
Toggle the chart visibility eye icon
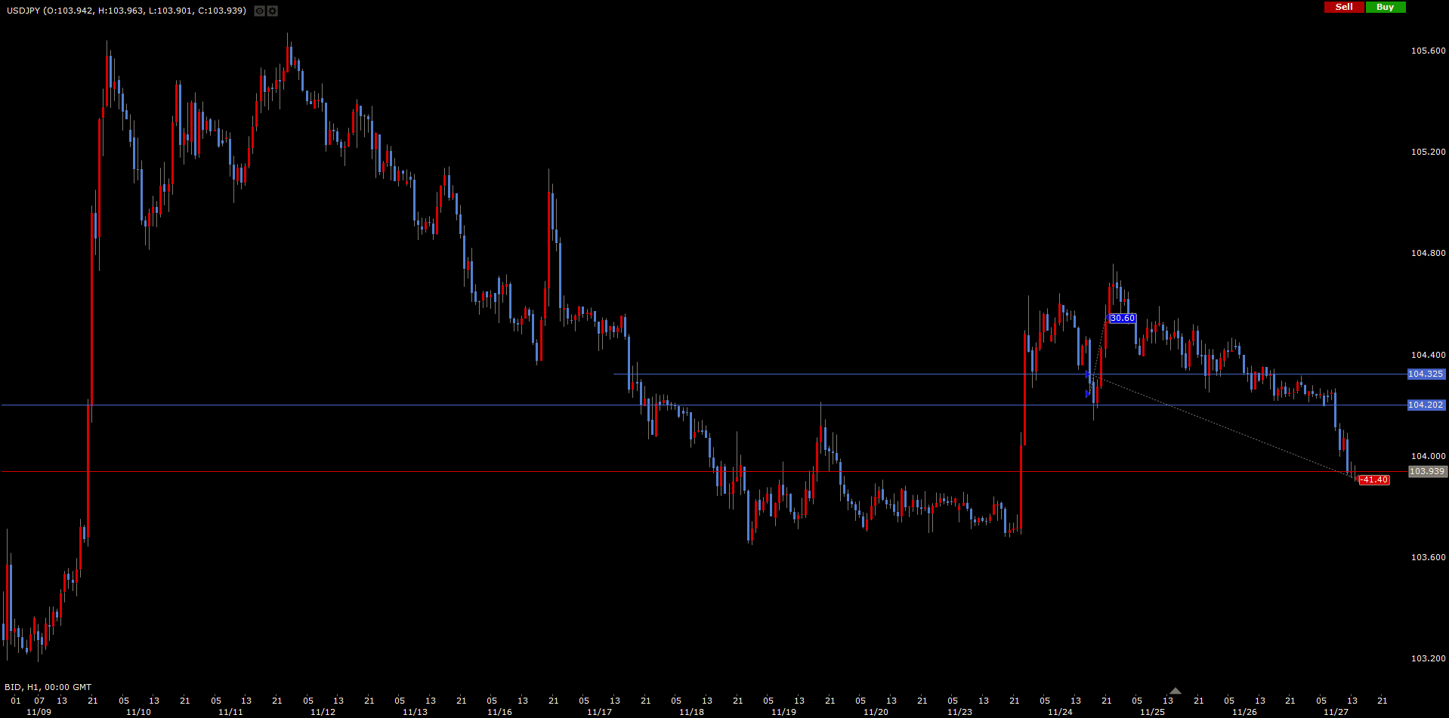259,11
